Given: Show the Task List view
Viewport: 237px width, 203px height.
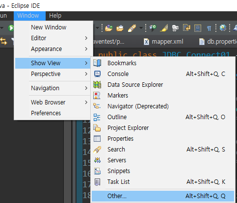Looking at the screenshot, I should pos(163,182).
